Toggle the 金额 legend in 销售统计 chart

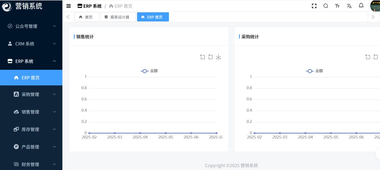(x=149, y=71)
